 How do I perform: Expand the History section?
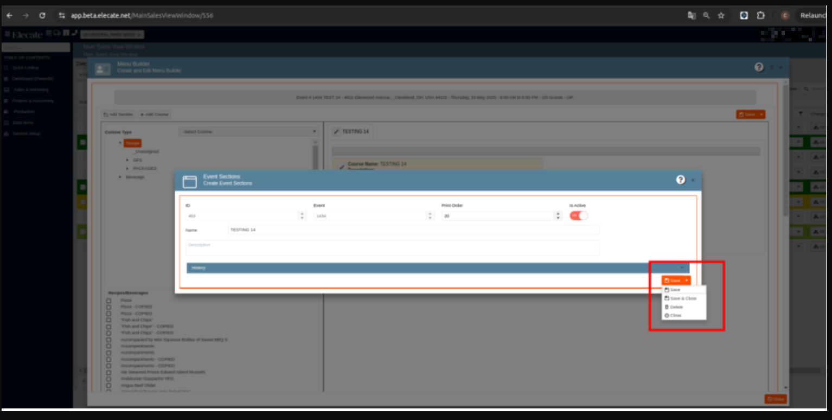click(437, 268)
